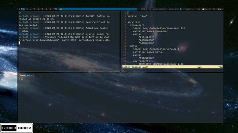Click the TTT layout symbol
238x133 pixels.
pyautogui.click(x=55, y=9)
